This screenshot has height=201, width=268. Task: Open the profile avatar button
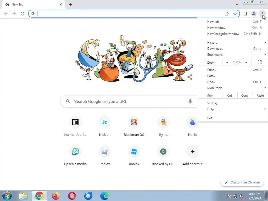[x=254, y=14]
